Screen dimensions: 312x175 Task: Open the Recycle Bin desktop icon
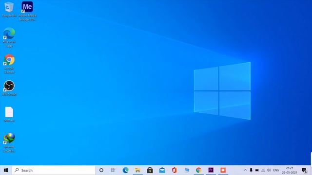[9, 9]
